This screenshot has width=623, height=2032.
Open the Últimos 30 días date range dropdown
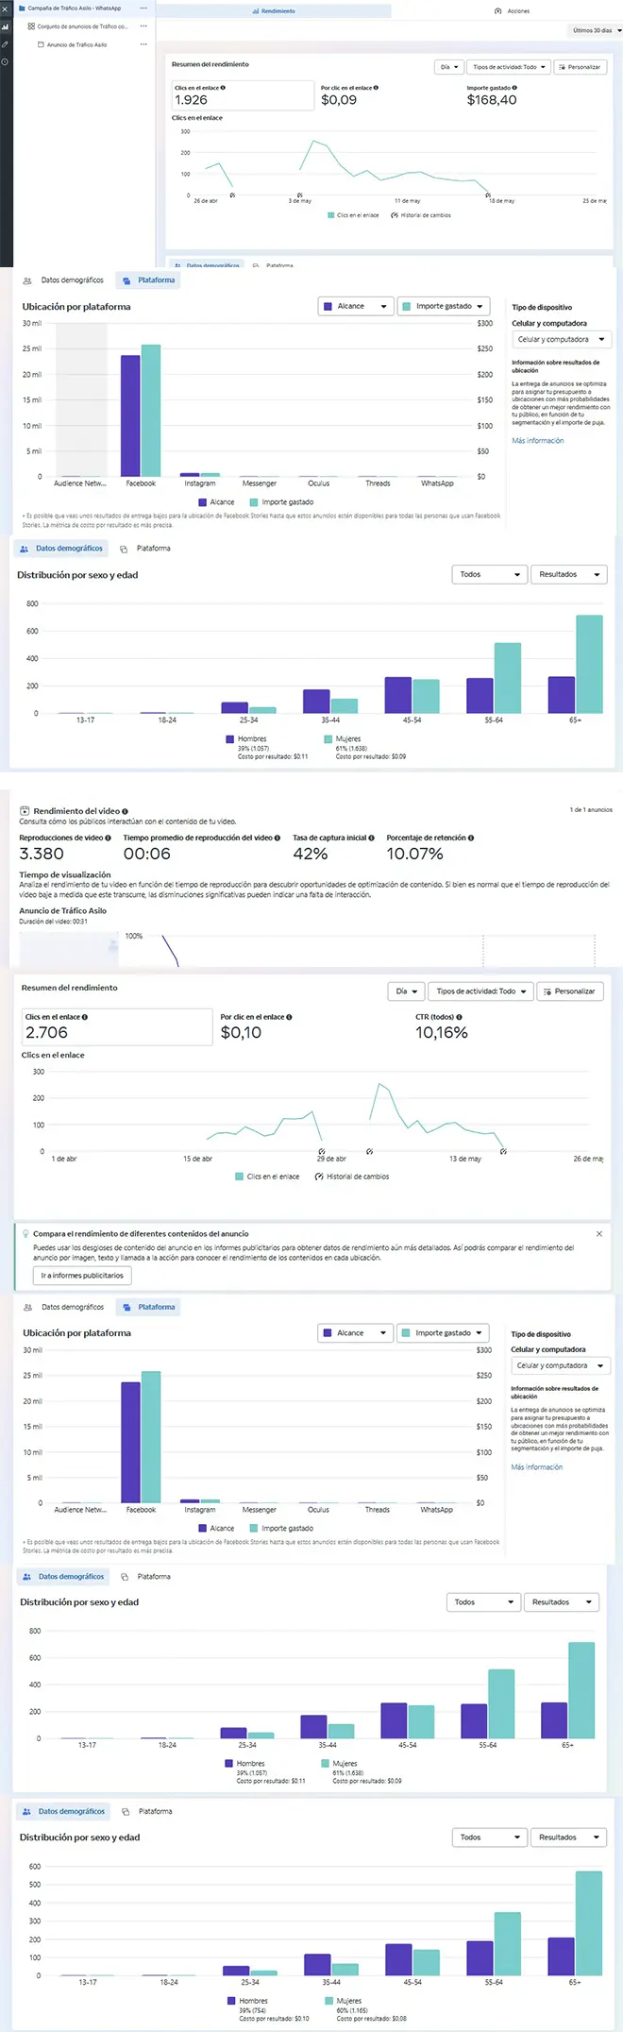point(597,30)
